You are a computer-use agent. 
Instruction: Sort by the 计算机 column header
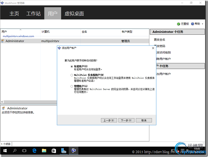pyautogui.click(x=60, y=32)
